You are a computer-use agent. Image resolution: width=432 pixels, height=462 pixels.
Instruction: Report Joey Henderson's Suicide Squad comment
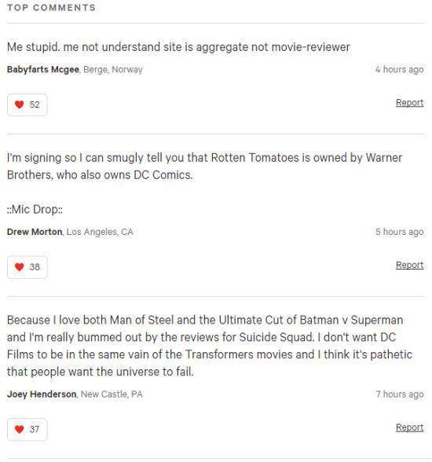[409, 427]
